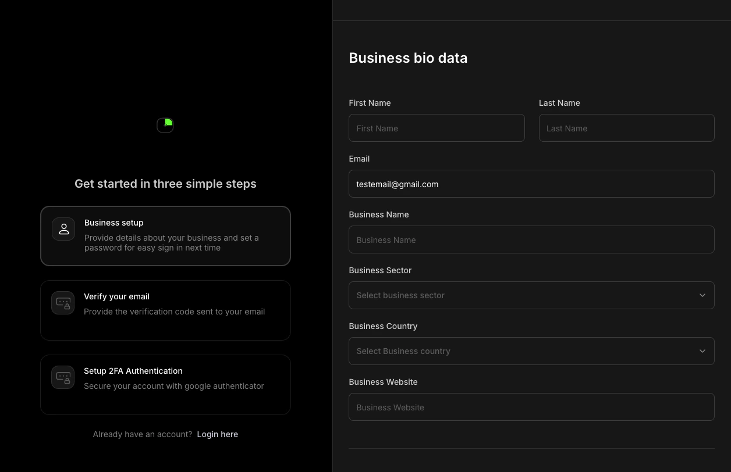731x472 pixels.
Task: Click the Email field showing testemail@gmail.com
Action: [x=531, y=184]
